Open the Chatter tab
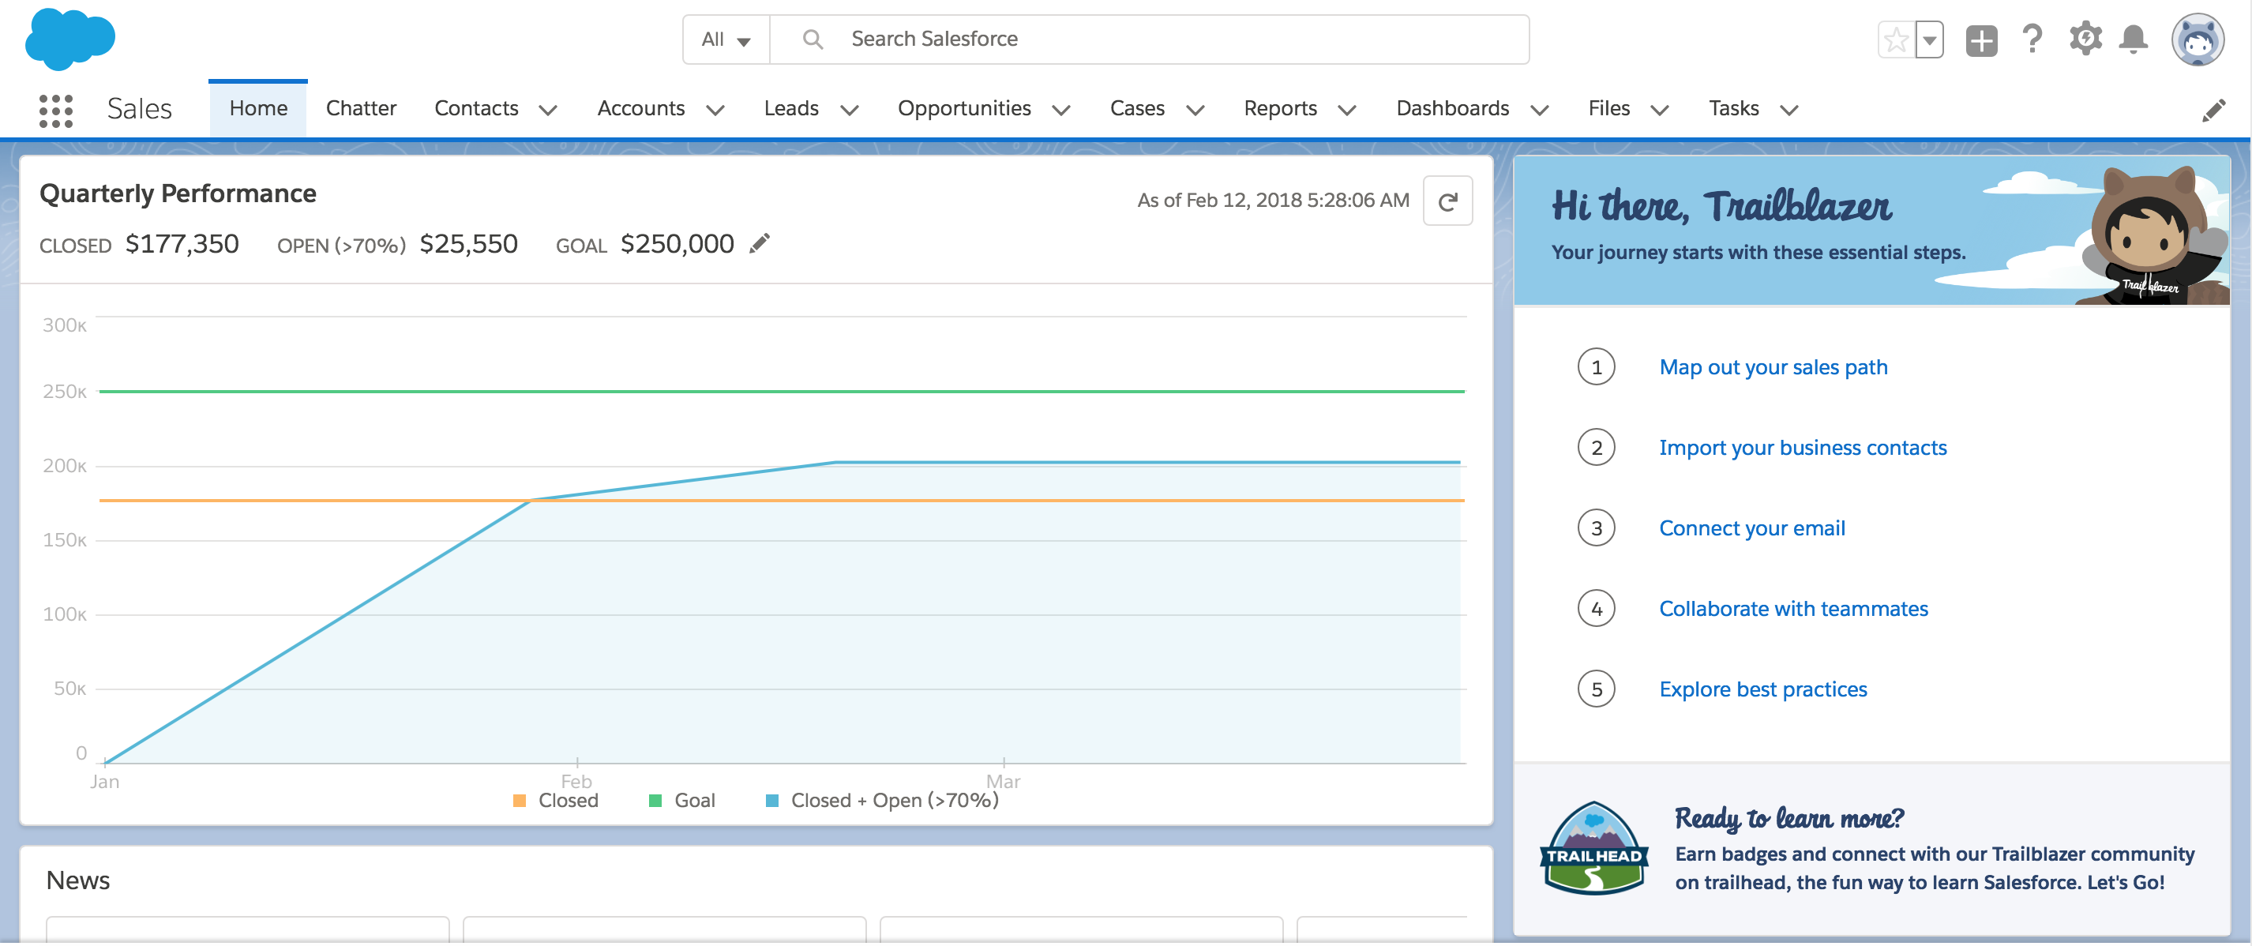Image resolution: width=2252 pixels, height=946 pixels. point(361,108)
